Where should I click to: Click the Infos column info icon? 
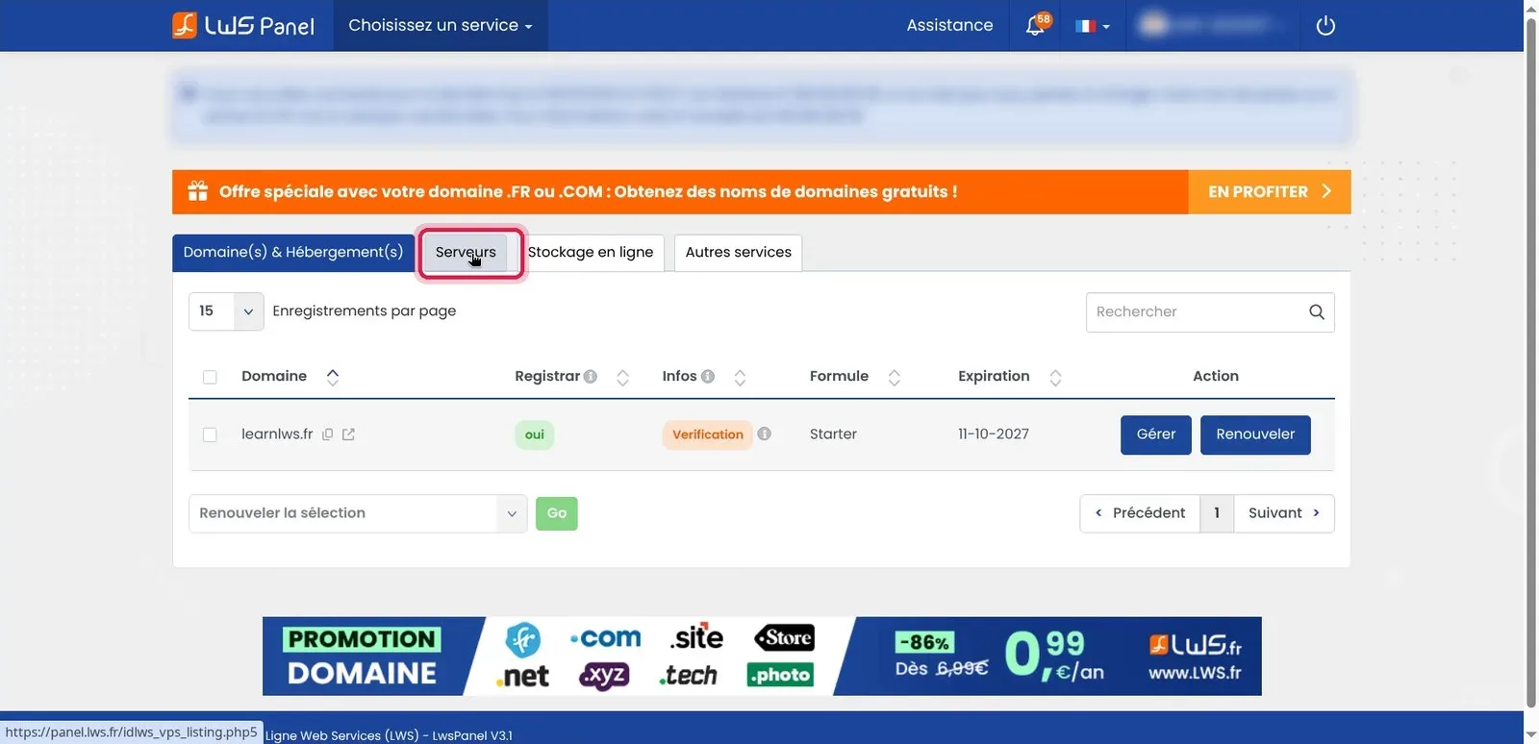708,377
